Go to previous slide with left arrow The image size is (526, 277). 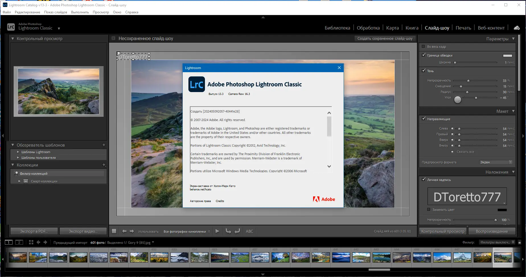point(124,231)
